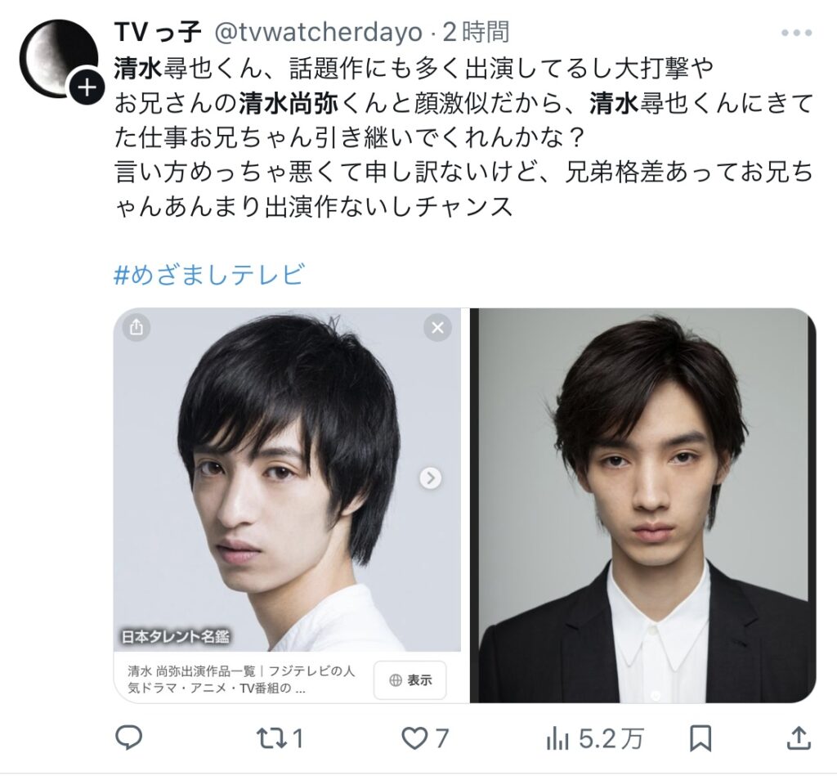Click the 表示 button under the left image
The height and width of the screenshot is (776, 837).
point(410,680)
